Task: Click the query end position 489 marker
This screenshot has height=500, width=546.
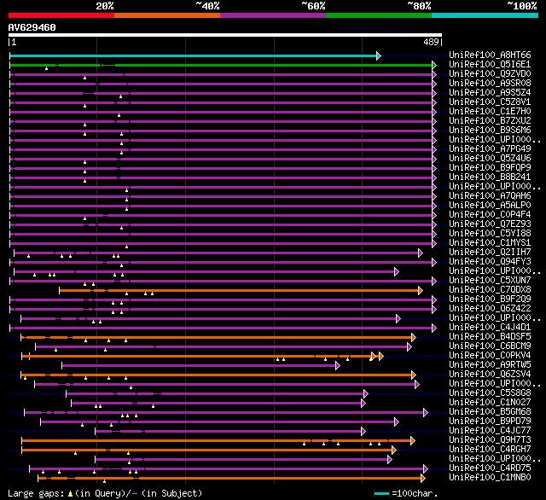Action: [431, 42]
